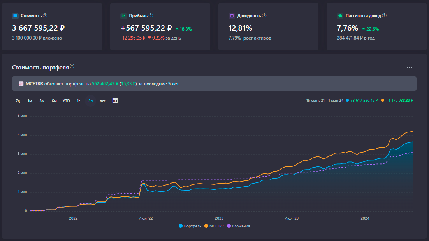Select the все period option
The height and width of the screenshot is (241, 429).
tap(102, 101)
